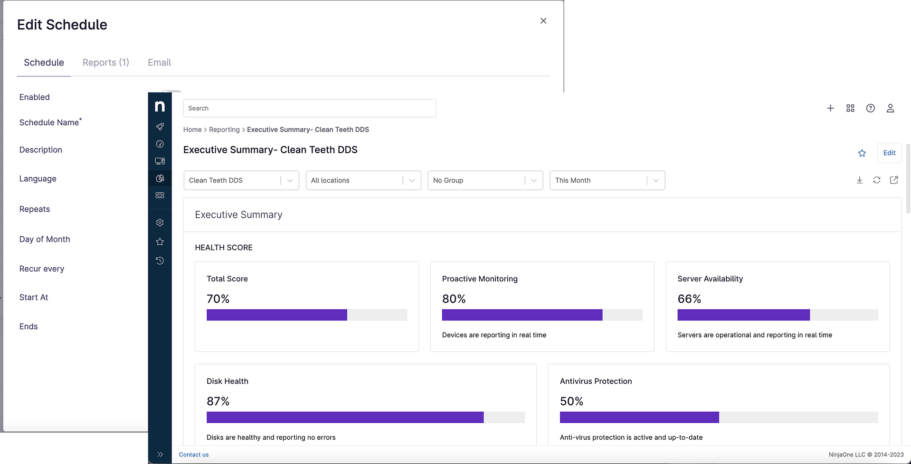The image size is (911, 464).
Task: Refresh the report data
Action: coord(876,180)
